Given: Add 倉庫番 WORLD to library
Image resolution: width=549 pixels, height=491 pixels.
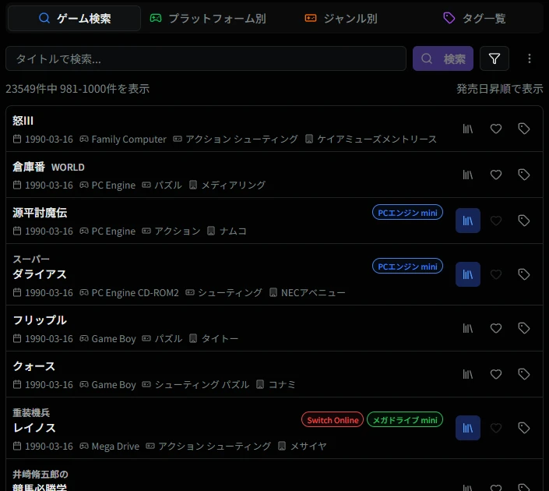Looking at the screenshot, I should click(x=468, y=175).
